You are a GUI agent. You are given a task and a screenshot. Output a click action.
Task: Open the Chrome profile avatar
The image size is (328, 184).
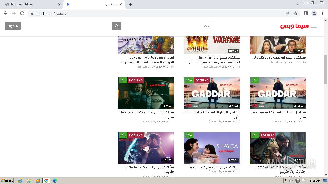[x=314, y=13]
